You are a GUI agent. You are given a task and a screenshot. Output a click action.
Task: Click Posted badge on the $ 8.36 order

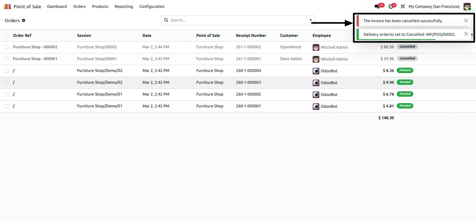click(405, 70)
